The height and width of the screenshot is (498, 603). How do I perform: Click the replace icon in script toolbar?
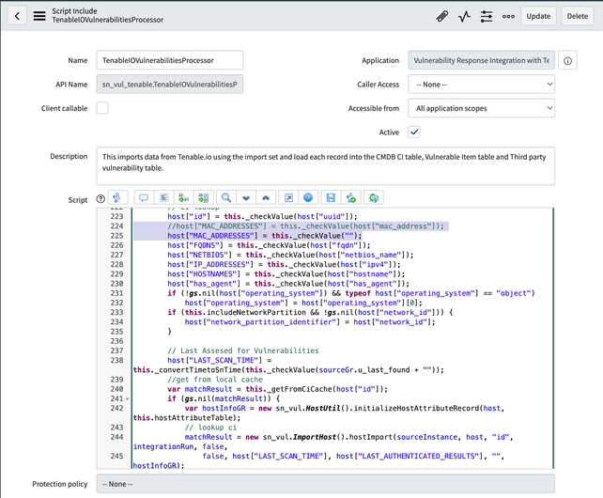[184, 198]
